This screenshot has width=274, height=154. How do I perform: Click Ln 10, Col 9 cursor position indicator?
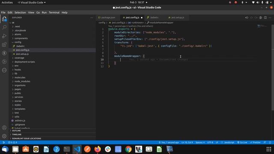pyautogui.click(x=187, y=142)
